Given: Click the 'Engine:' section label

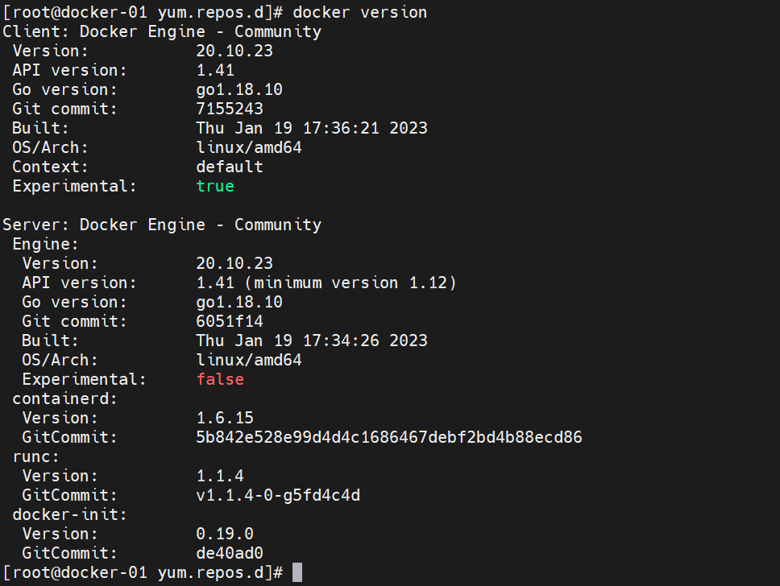Looking at the screenshot, I should [x=45, y=244].
